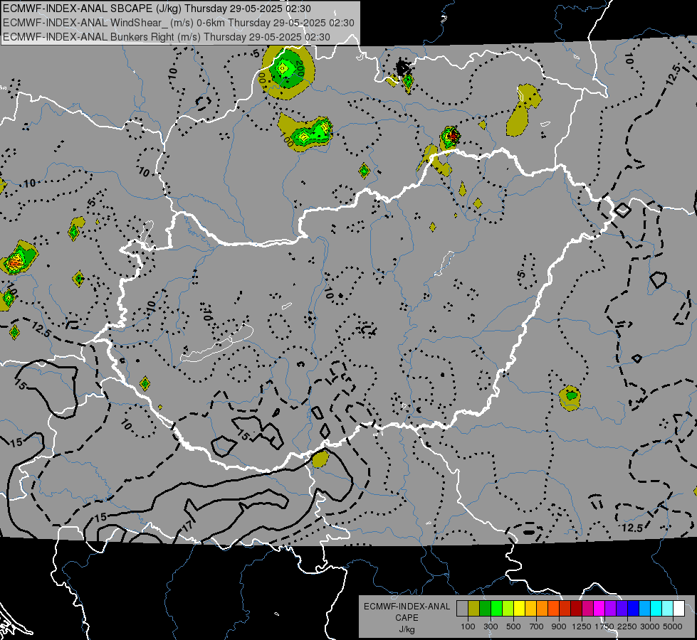The width and height of the screenshot is (697, 640).
Task: Click the 200 contour label on green CAPE blob
Action: [299, 68]
